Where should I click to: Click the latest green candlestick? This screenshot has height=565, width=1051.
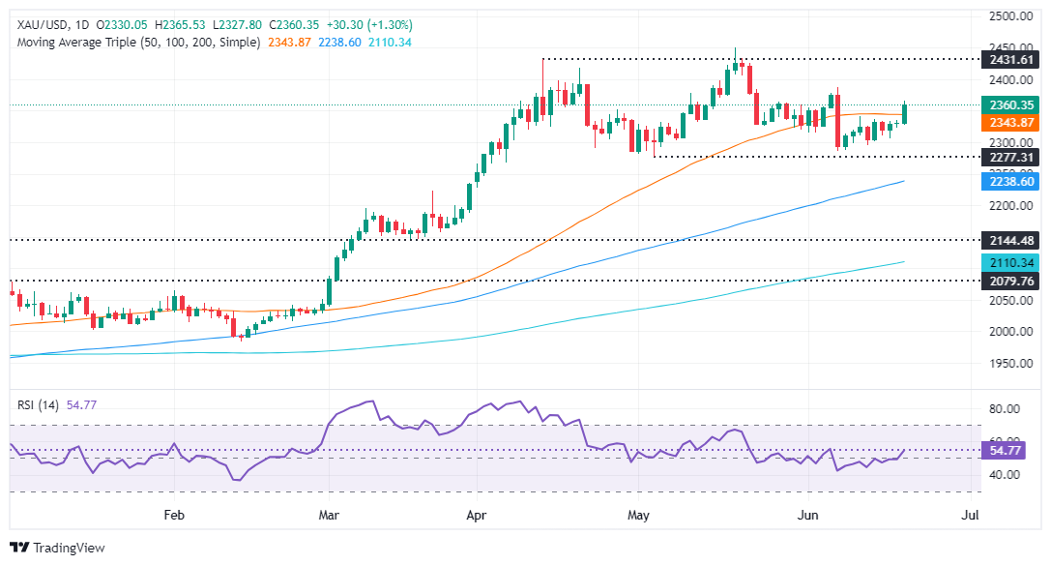905,113
